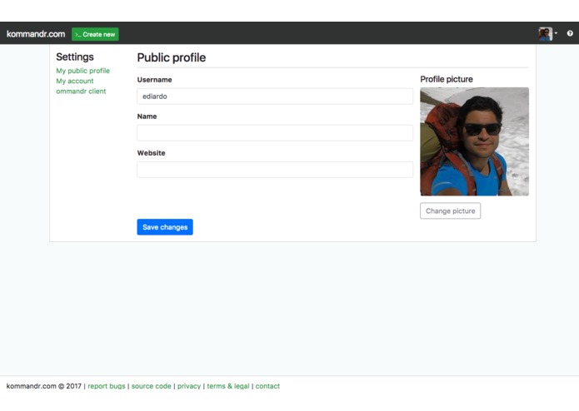Go to My account settings
Screen dimensions: 579x411
pyautogui.click(x=75, y=81)
